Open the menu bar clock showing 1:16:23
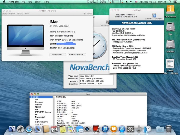This screenshot has height=135, width=180. 153,1
